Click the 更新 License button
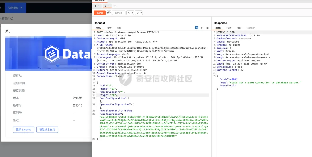Viewport: 312px width, 157px height. (24, 130)
